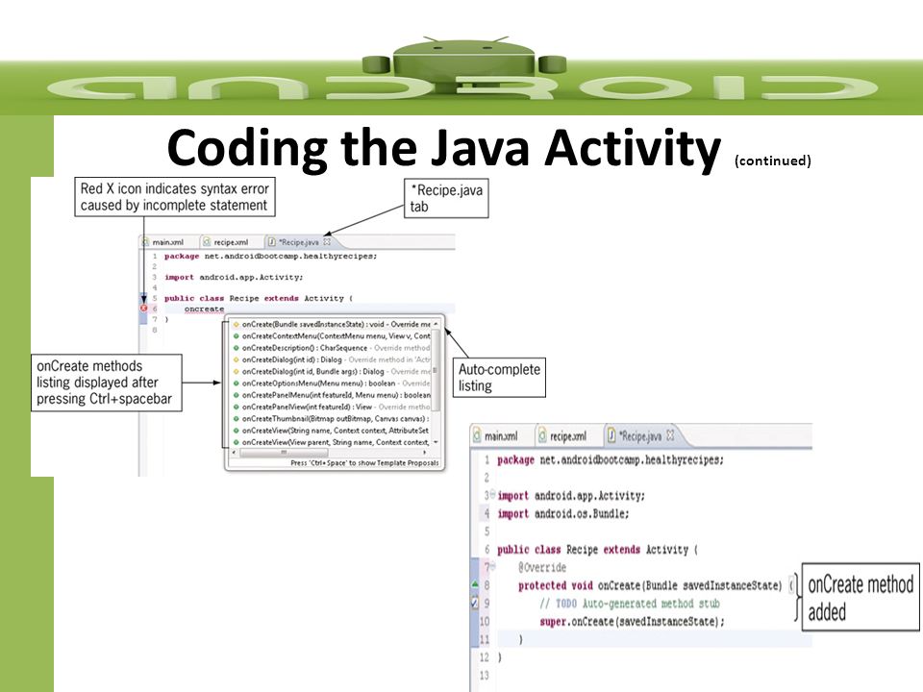Screen dimensions: 923x692
Task: Click the vertical scrollbar thumb in the auto-complete list
Action: 436,369
